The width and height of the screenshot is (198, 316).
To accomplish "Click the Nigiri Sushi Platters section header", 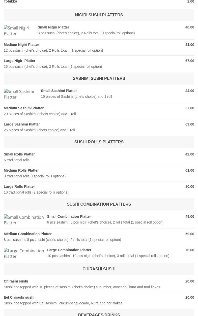I will (99, 15).
